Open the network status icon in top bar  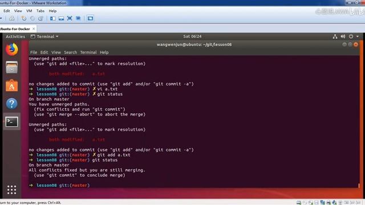[x=335, y=36]
